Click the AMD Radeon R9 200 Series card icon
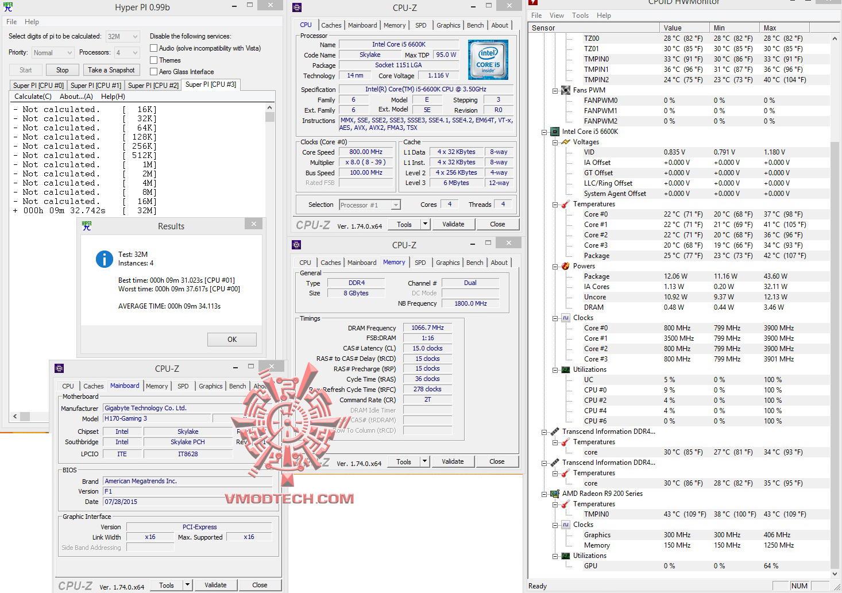The height and width of the screenshot is (593, 842). point(555,494)
